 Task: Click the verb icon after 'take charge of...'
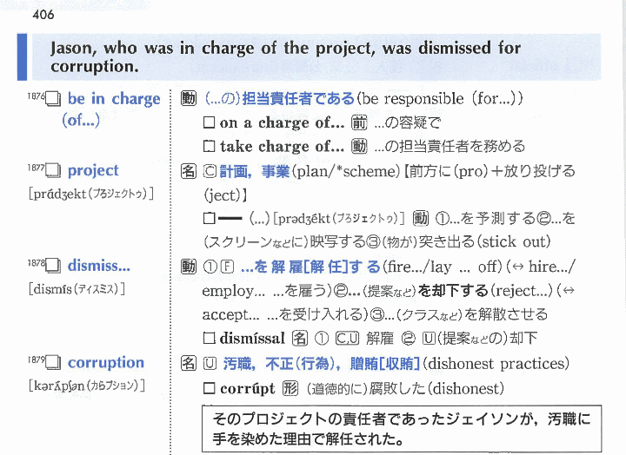point(359,147)
